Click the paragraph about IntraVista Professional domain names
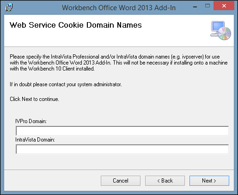This screenshot has width=238, height=195. coord(119,63)
